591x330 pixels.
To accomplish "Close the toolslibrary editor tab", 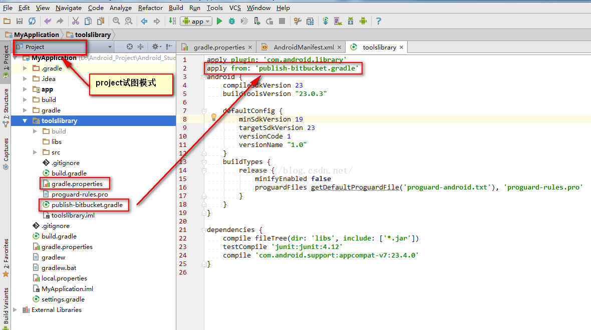I will click(x=401, y=47).
